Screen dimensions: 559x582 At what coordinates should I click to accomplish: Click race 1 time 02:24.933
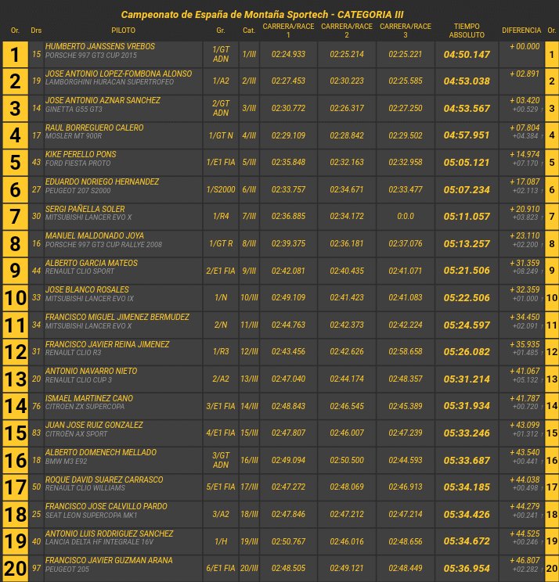coord(288,54)
